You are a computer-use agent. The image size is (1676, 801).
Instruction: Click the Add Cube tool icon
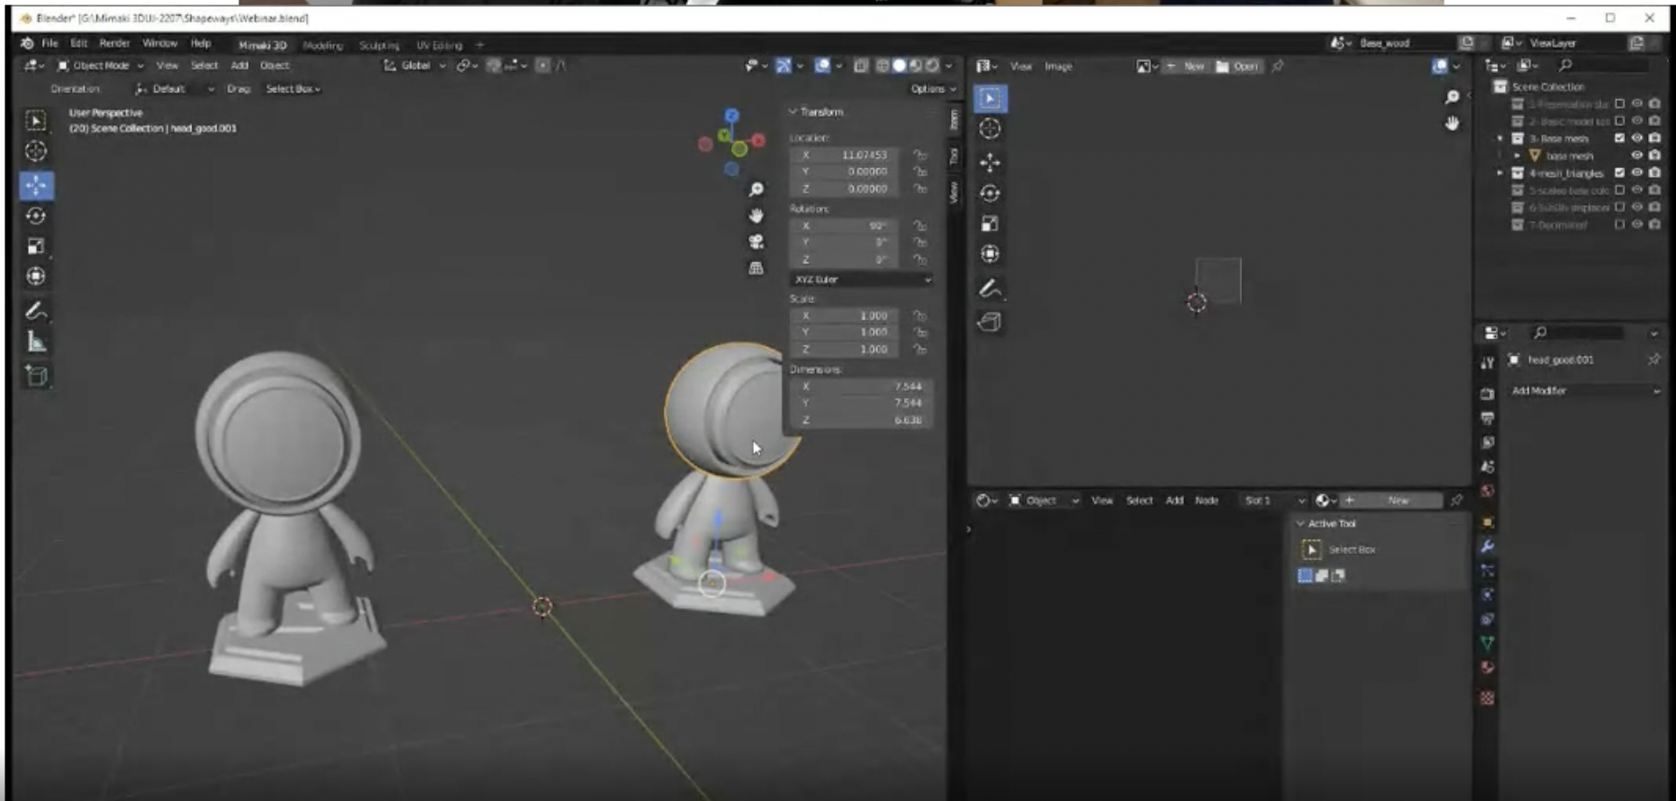(36, 376)
